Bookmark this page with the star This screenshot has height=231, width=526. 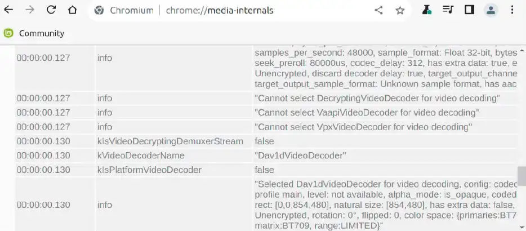pos(400,10)
